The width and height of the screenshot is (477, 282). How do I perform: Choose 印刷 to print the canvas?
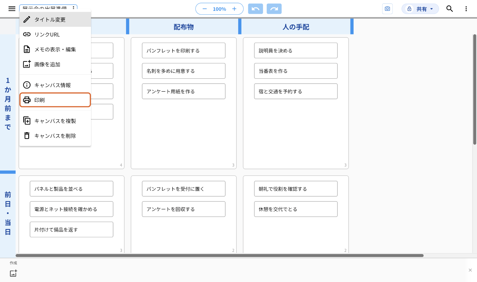[55, 100]
